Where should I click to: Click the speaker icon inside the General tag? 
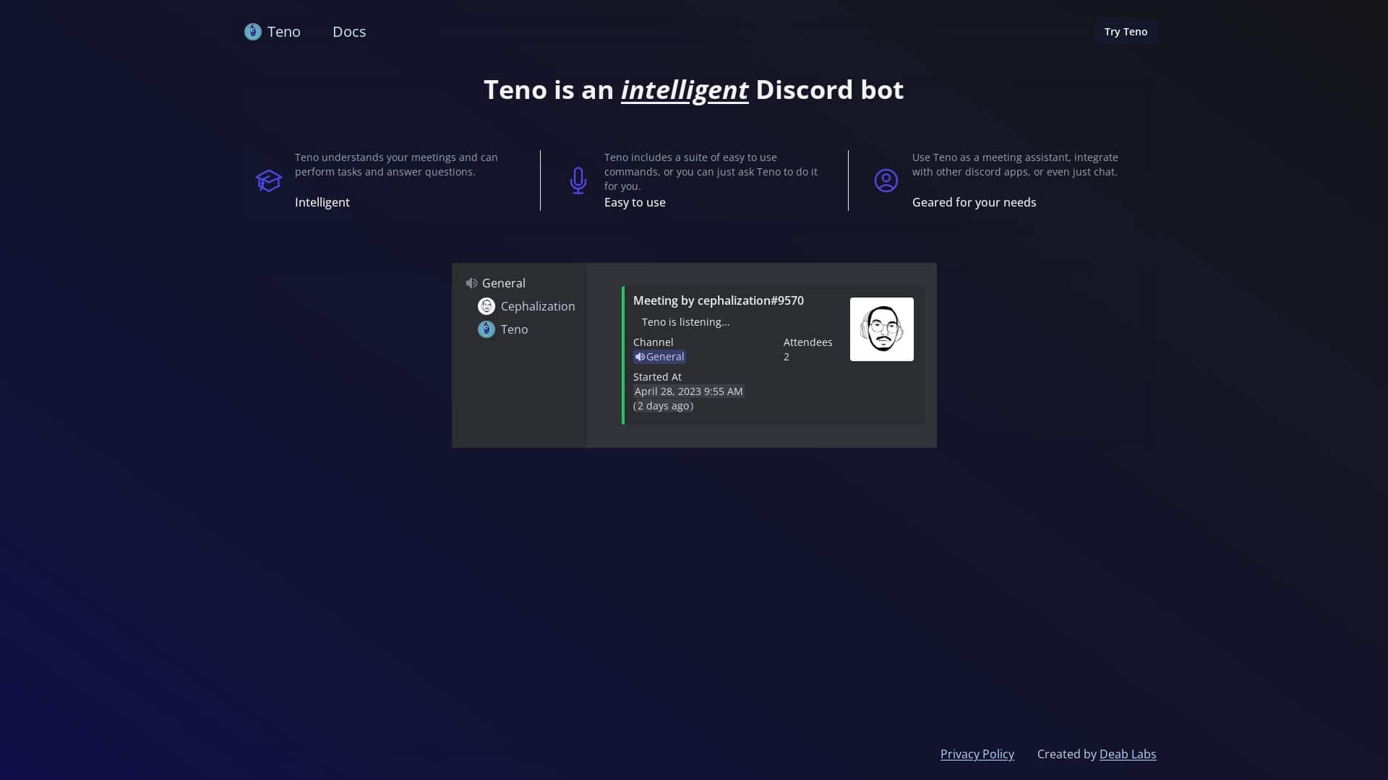[639, 356]
